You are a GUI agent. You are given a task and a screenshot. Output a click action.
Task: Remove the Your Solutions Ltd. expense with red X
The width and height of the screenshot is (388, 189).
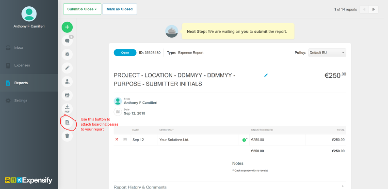pos(117,140)
